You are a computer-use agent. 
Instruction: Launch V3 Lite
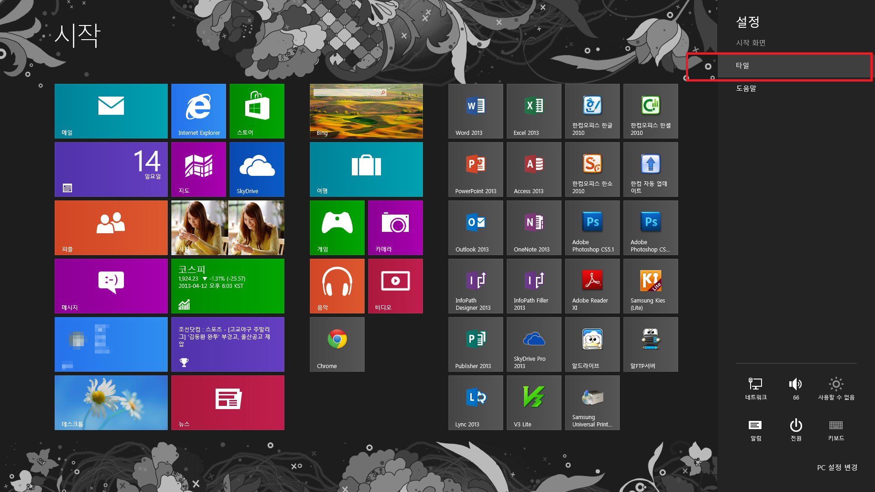534,403
